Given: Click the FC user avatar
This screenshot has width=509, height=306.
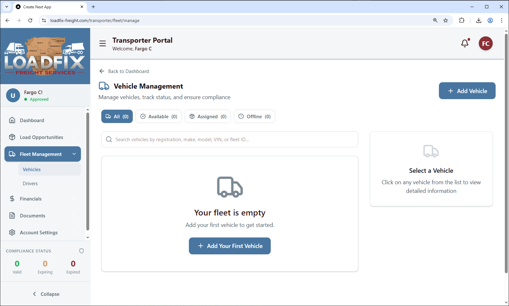Looking at the screenshot, I should coord(485,44).
